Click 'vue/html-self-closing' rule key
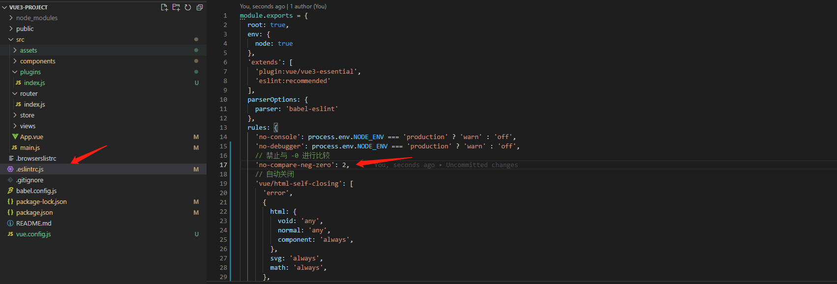Image resolution: width=837 pixels, height=284 pixels. [x=299, y=183]
